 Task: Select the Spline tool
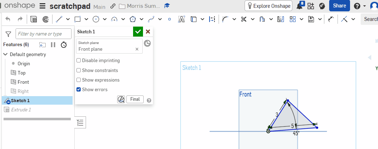point(151,19)
